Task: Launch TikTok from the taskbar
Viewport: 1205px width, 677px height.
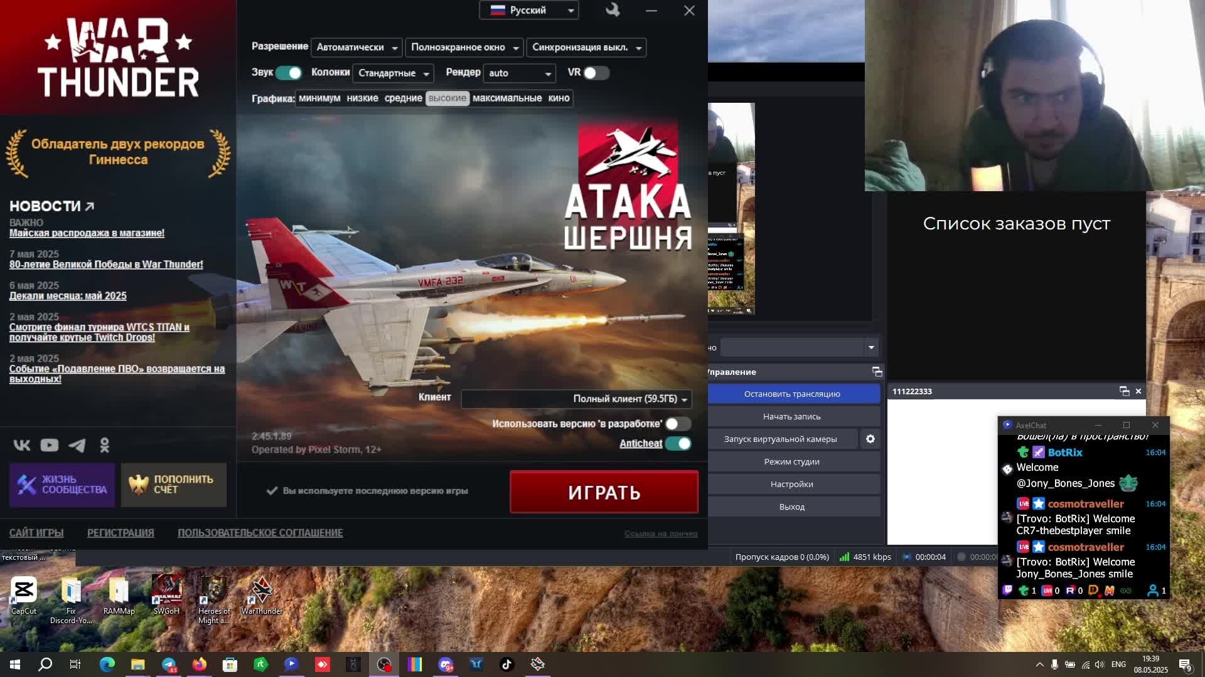Action: 507,664
